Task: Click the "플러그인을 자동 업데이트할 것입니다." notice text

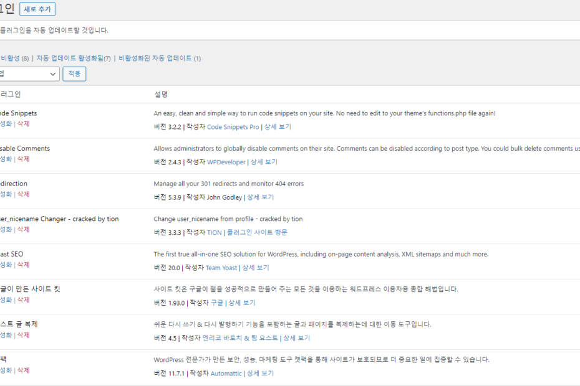Action: tap(54, 31)
